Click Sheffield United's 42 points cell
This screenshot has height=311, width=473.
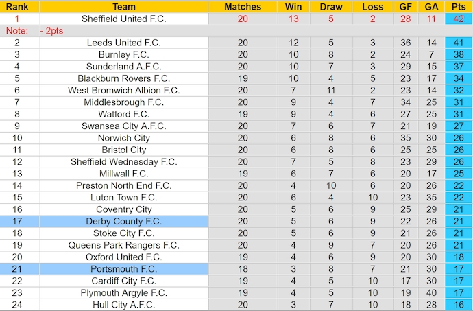pos(459,19)
